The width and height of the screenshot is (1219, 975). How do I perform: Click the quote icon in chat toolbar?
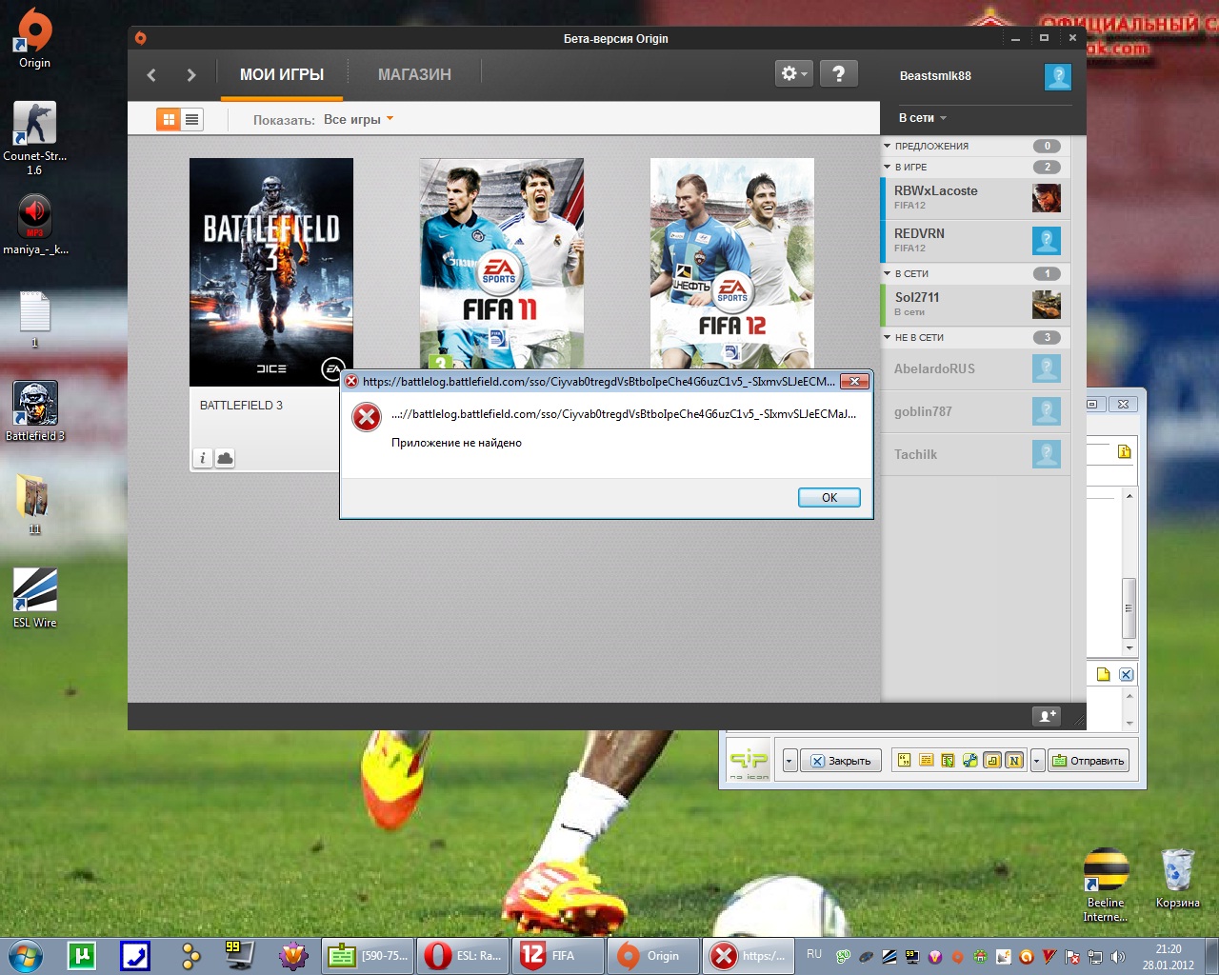[x=904, y=760]
